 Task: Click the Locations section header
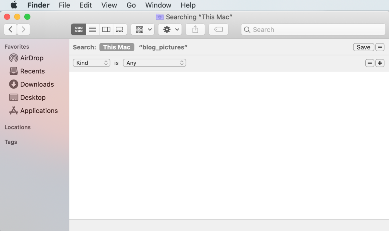click(18, 127)
